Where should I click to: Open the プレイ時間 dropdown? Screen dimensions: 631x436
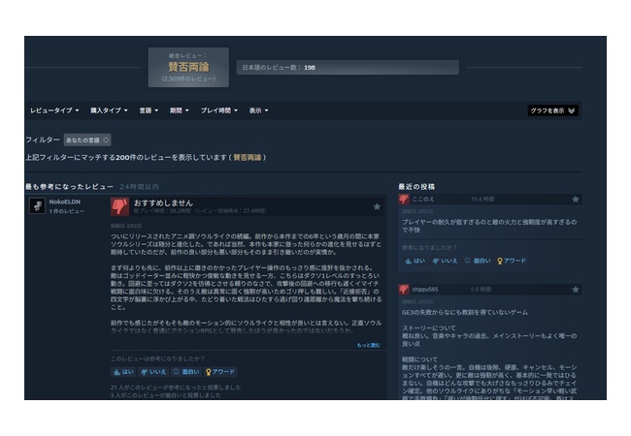click(x=219, y=110)
